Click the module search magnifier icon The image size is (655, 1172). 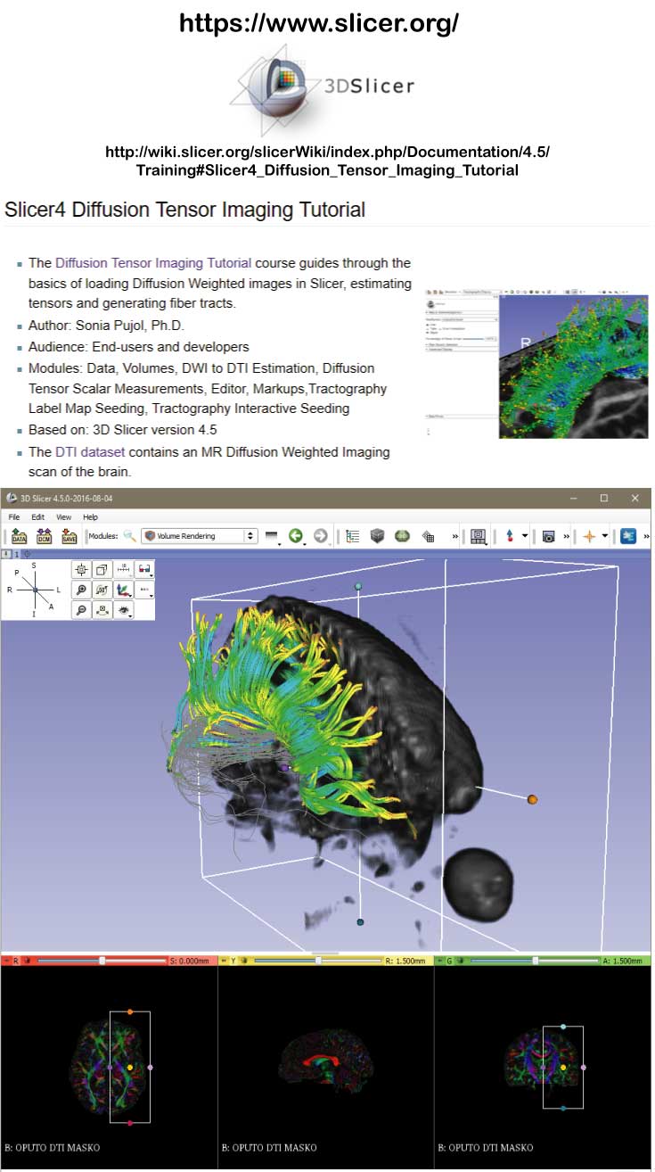coord(130,536)
